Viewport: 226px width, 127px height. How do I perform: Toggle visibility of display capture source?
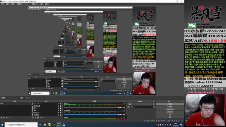58,106
